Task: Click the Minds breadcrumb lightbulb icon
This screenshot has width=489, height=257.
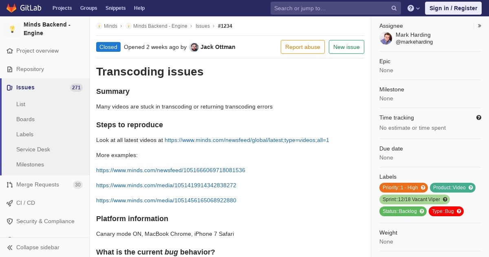Action: [99, 26]
